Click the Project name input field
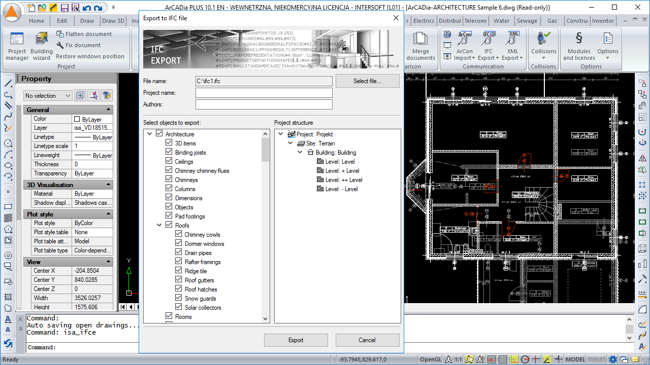Image resolution: width=650 pixels, height=365 pixels. point(264,93)
